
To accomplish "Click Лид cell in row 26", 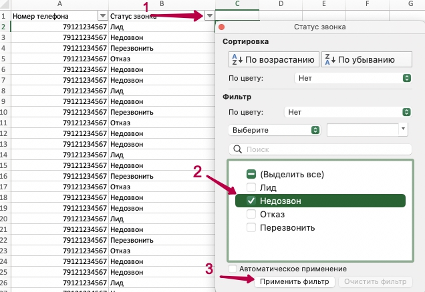I will click(x=162, y=283).
